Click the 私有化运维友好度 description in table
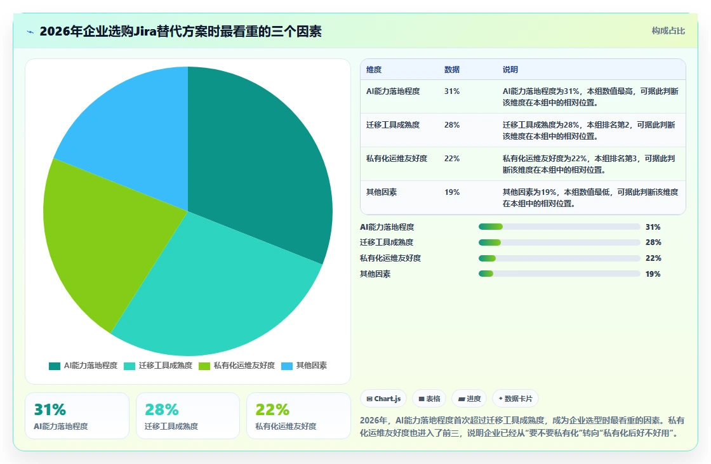 pos(588,164)
